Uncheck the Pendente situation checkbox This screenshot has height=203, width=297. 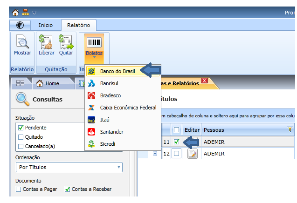[21, 128]
